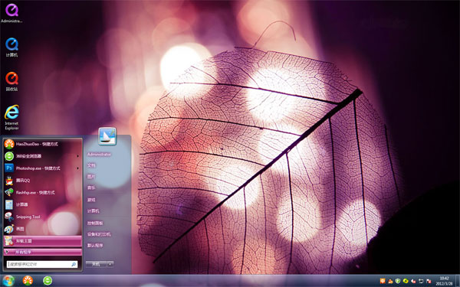This screenshot has width=460, height=287.
Task: Click the 关机 shut down button
Action: click(97, 264)
